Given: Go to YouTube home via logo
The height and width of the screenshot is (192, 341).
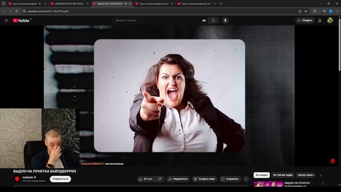Looking at the screenshot, I should coord(21,20).
